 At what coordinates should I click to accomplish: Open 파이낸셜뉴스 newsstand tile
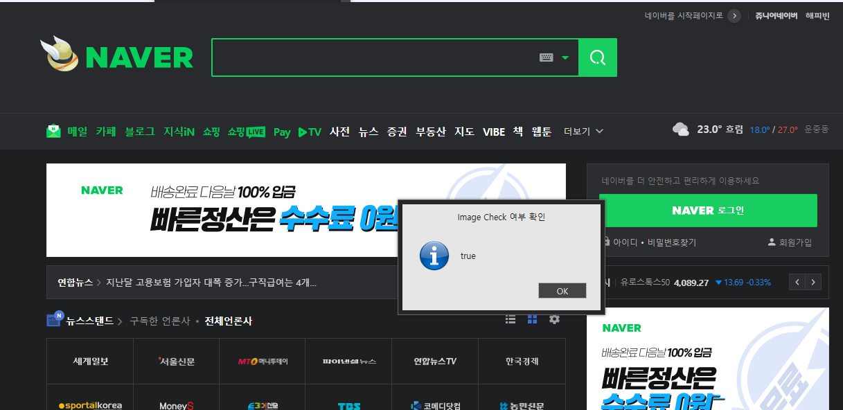click(348, 361)
